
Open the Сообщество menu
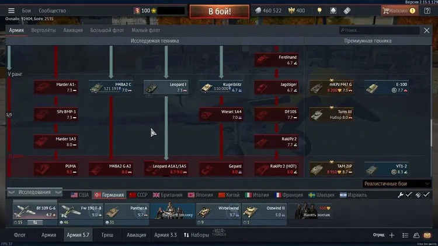[x=52, y=10]
